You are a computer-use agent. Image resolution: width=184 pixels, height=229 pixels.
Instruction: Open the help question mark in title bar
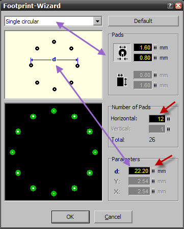tap(170, 6)
